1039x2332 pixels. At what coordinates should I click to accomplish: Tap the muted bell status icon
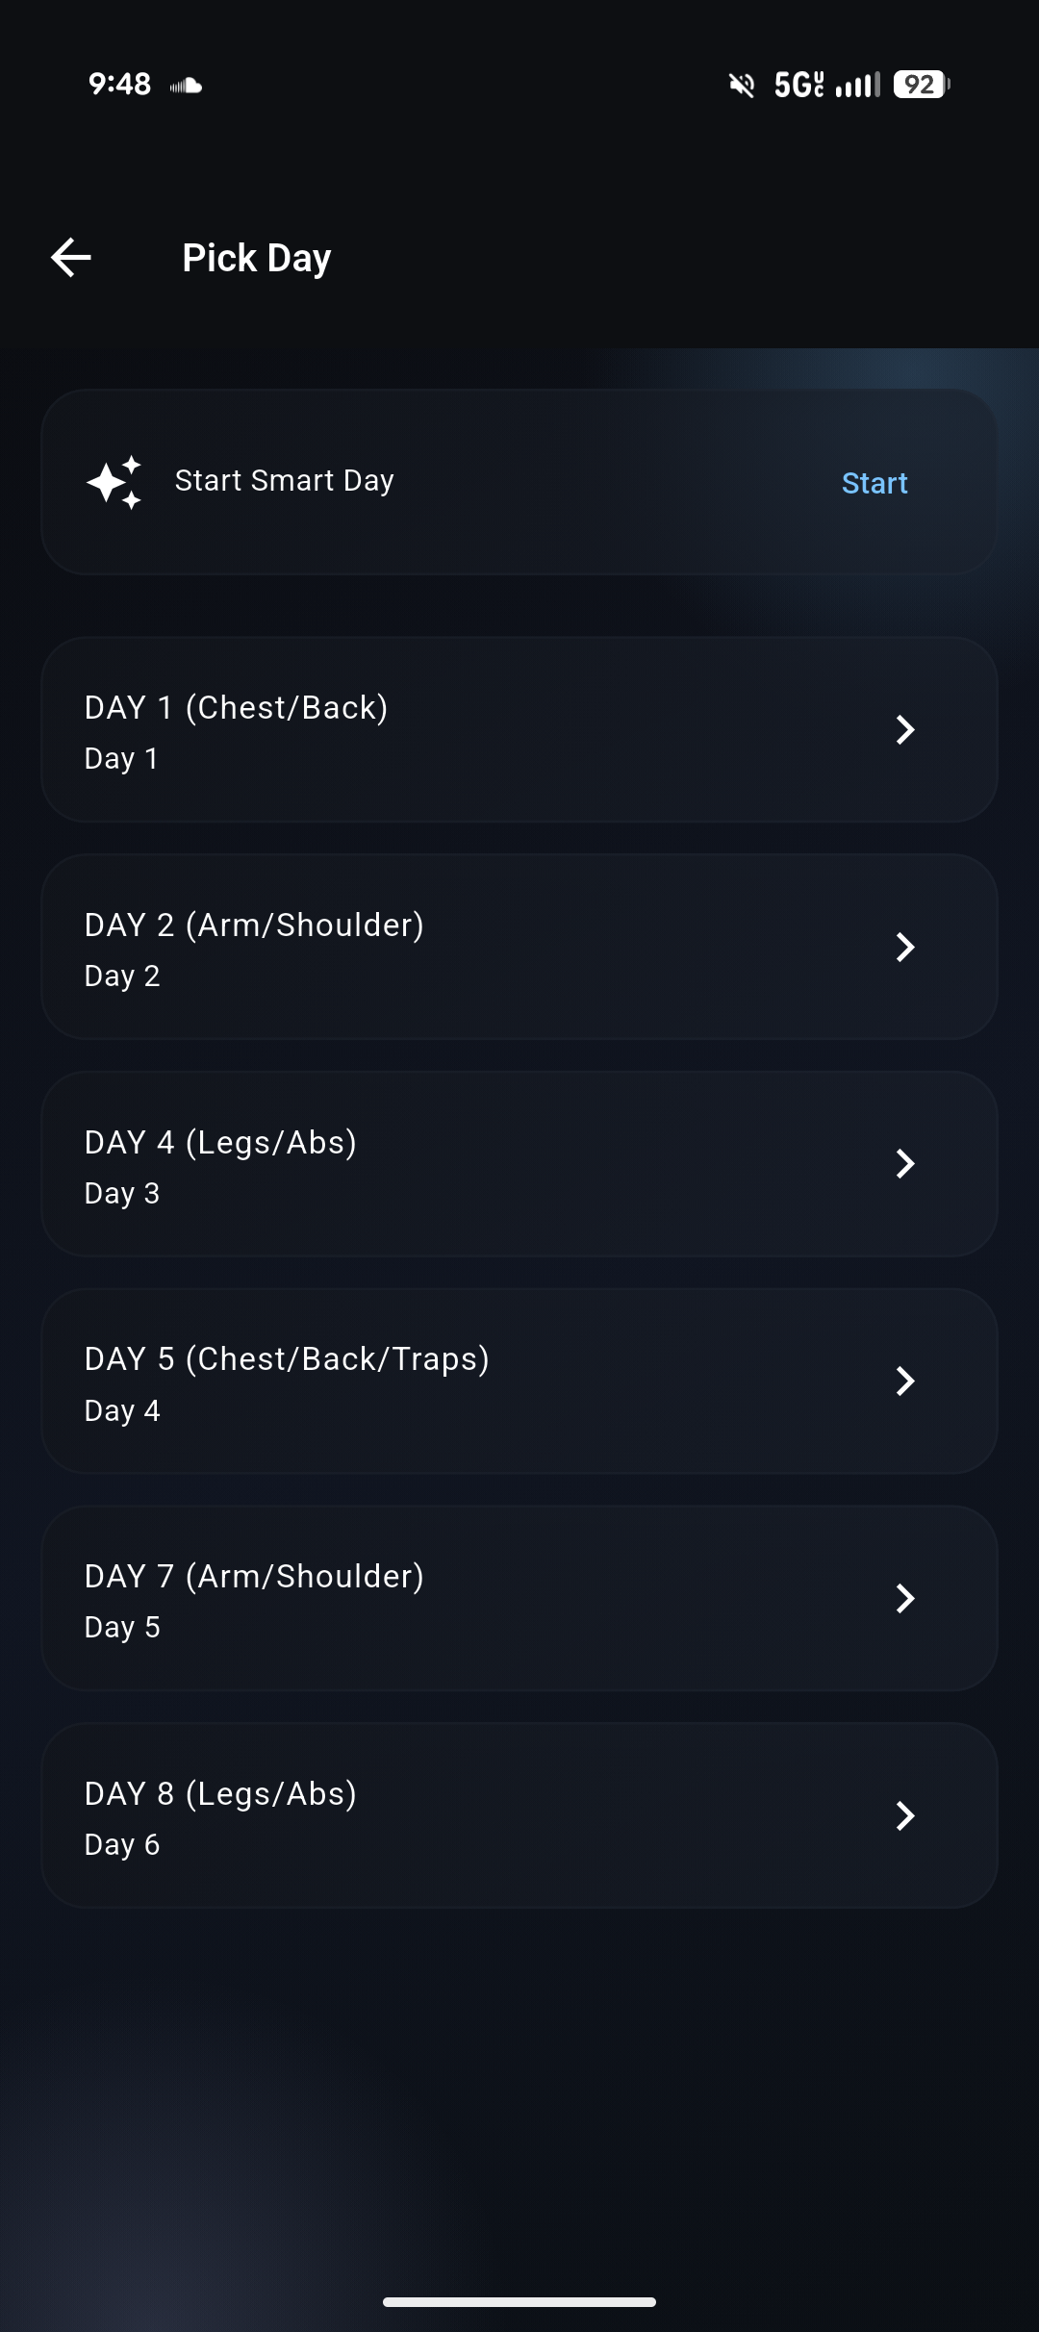coord(742,85)
